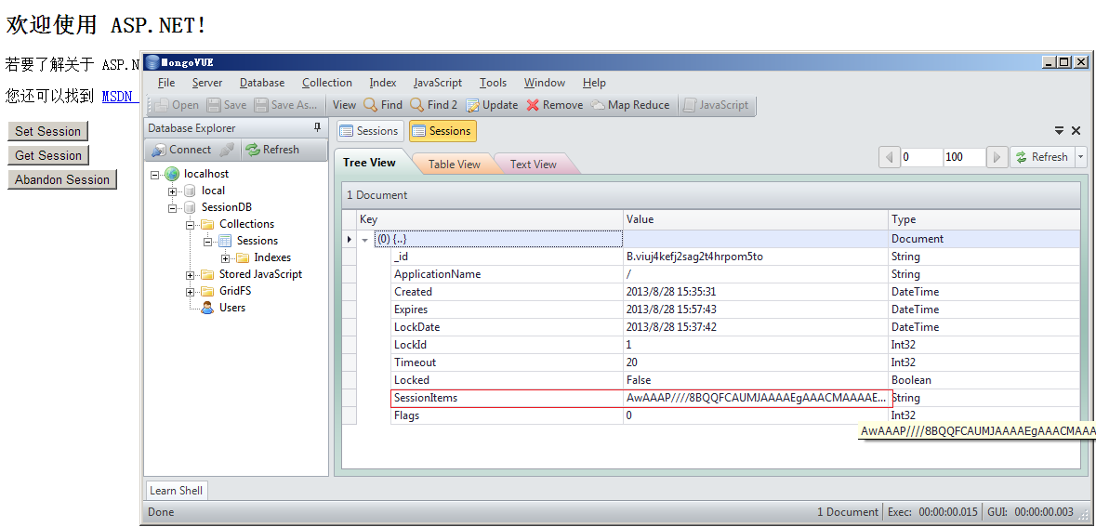The width and height of the screenshot is (1096, 527).
Task: Open the Window menu
Action: point(545,83)
